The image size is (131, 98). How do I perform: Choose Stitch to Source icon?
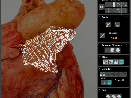tap(116, 62)
